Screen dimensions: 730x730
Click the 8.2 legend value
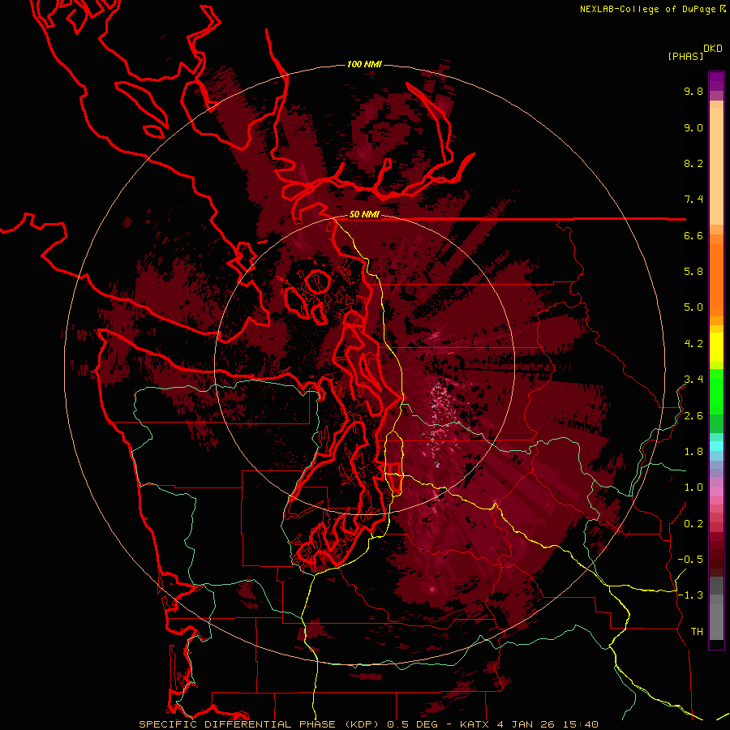693,163
